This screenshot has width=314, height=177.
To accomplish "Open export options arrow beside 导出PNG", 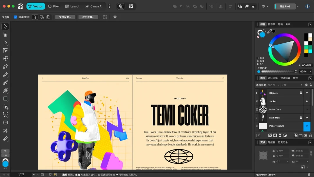I will (298, 6).
